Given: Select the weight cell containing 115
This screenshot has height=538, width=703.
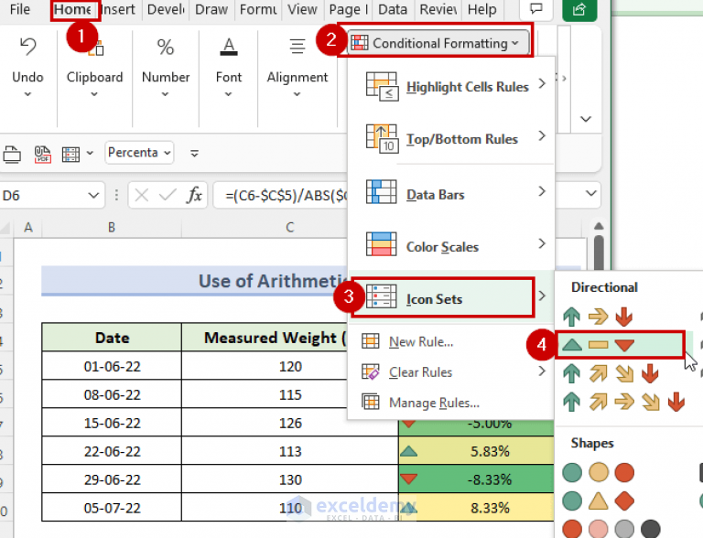Looking at the screenshot, I should (265, 394).
